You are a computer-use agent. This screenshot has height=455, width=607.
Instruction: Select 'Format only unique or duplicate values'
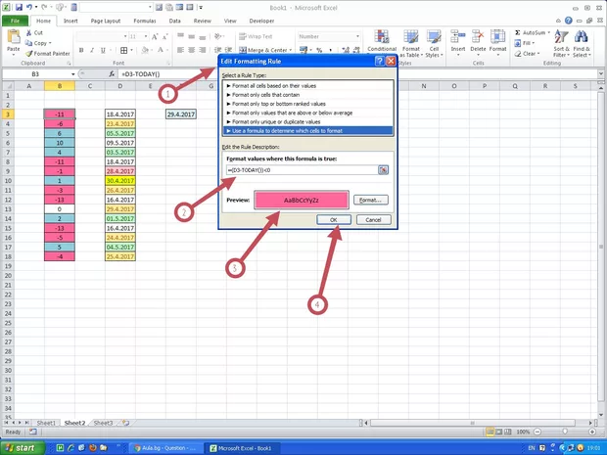308,122
